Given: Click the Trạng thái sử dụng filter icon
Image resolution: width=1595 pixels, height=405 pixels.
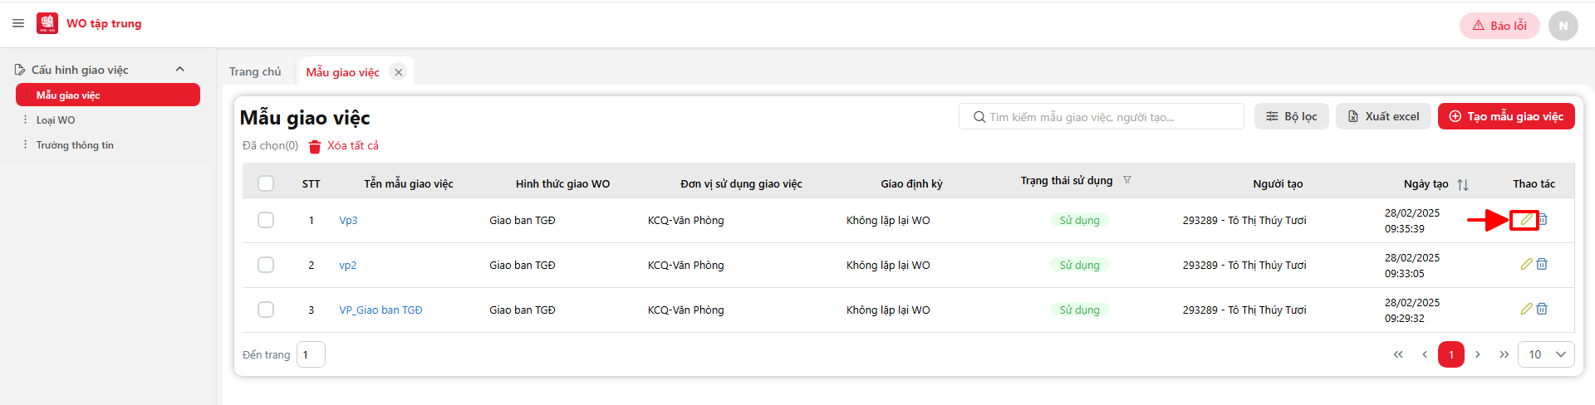Looking at the screenshot, I should point(1127,180).
